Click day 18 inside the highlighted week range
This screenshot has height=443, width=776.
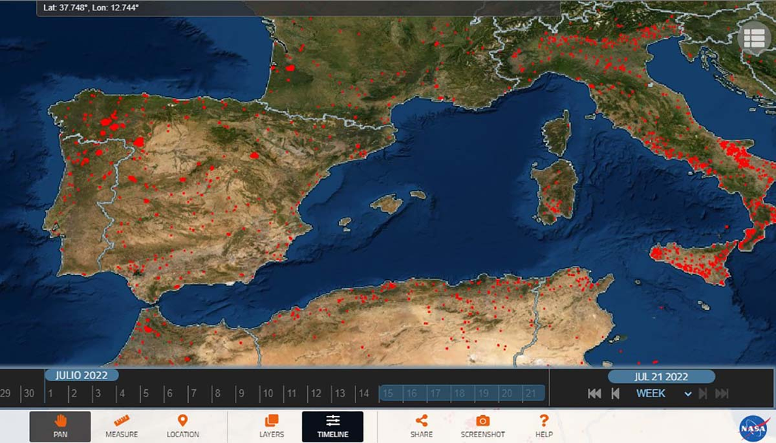pyautogui.click(x=459, y=393)
